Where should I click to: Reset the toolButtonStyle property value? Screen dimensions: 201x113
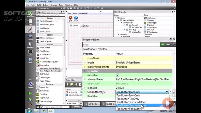[171, 92]
